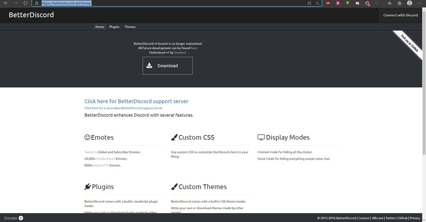
Task: Click the Custom CSS heading text
Action: coord(196,138)
